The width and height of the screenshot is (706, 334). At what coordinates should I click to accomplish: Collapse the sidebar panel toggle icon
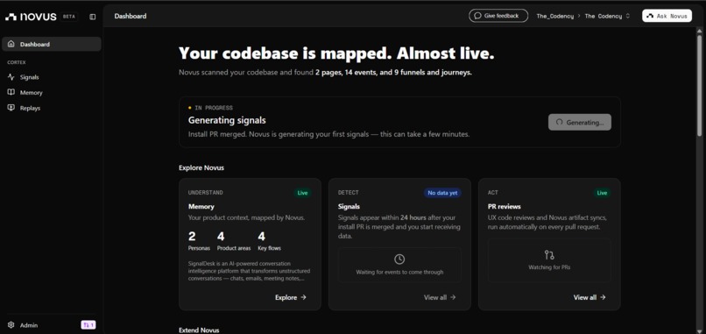coord(92,17)
